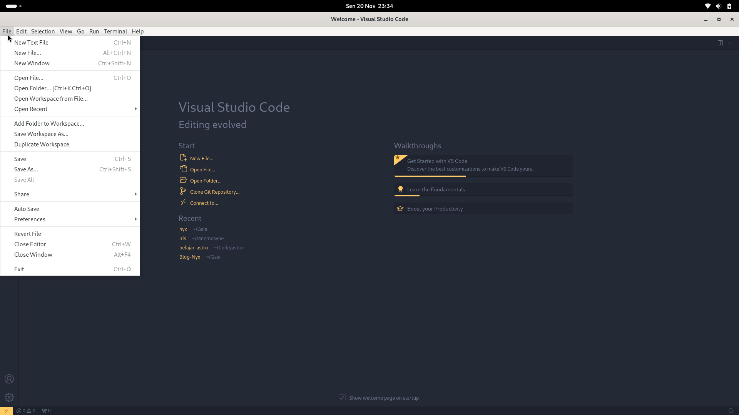Viewport: 739px width, 415px height.
Task: Choose Add Folder to Workspace...
Action: (x=70, y=123)
